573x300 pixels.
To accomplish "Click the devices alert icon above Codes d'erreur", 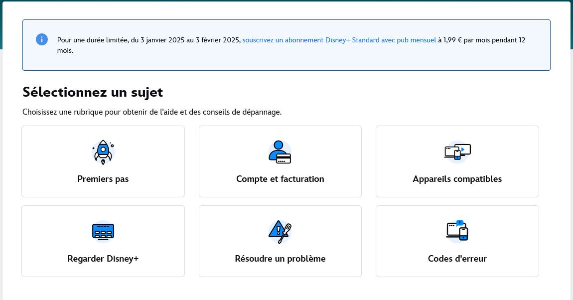I will point(457,231).
